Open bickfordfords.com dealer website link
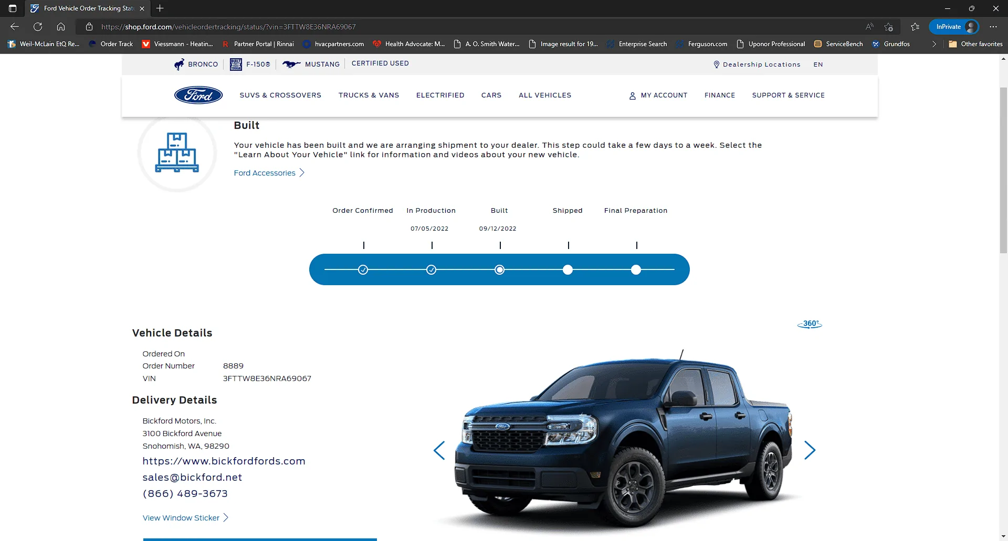 pyautogui.click(x=224, y=461)
